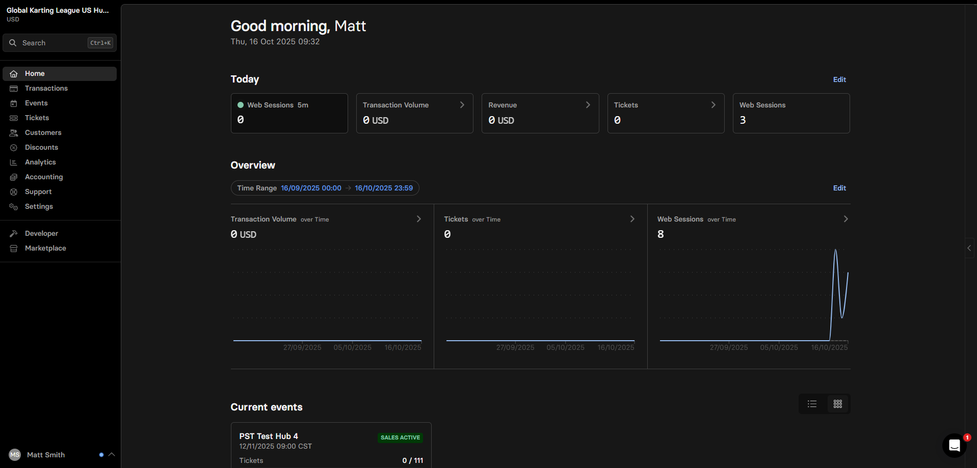This screenshot has height=468, width=977.
Task: Click the Web Sessions 5m live card
Action: click(x=289, y=113)
